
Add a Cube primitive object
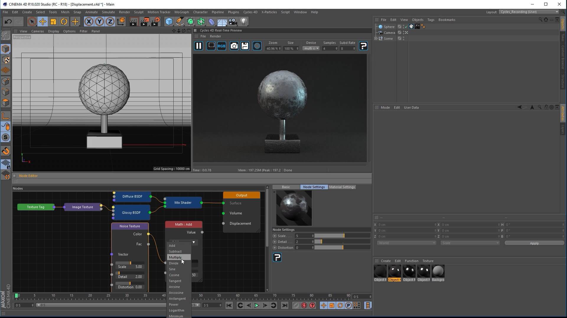169,21
